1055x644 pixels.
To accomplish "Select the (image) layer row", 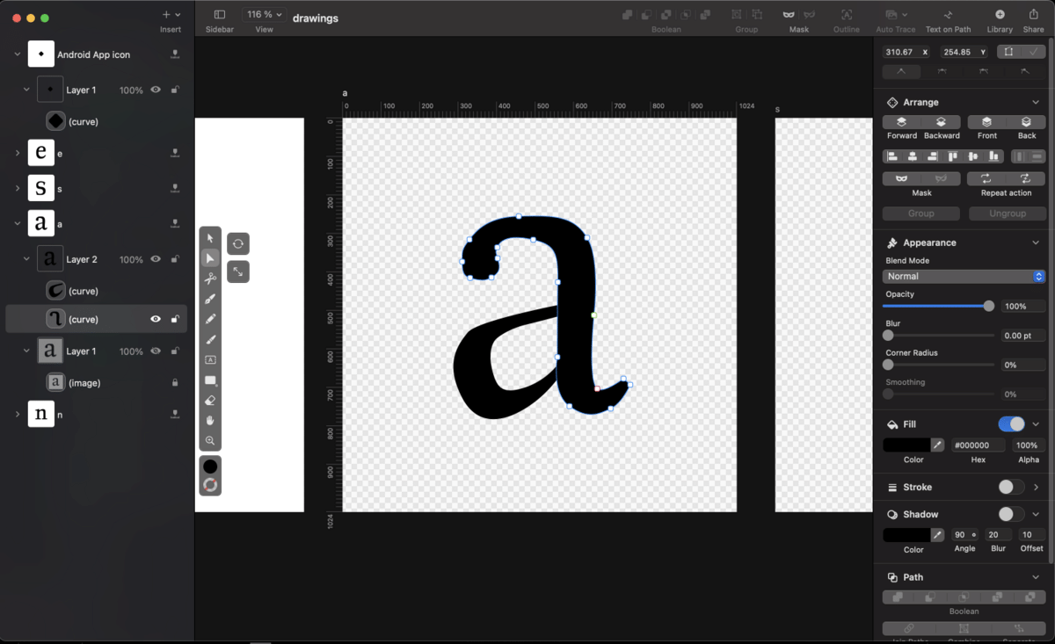I will pos(96,383).
